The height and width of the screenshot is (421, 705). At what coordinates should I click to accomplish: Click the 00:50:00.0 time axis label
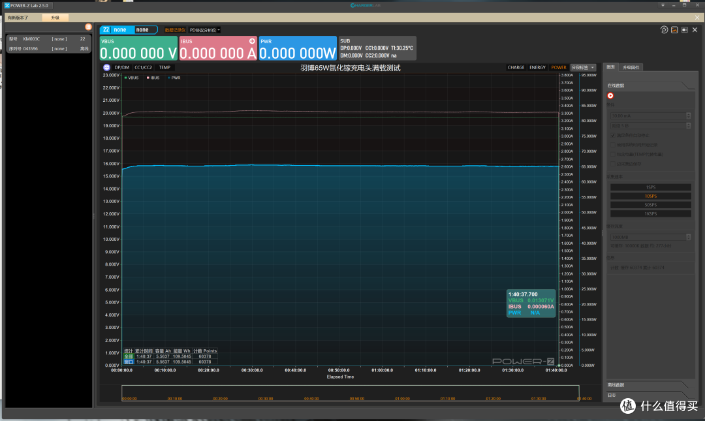339,370
